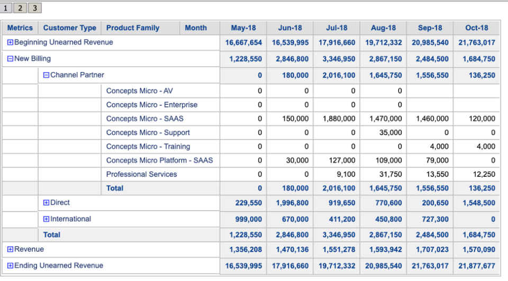Select the Month column header
Viewport: 508px width, 281px height.
(196, 28)
